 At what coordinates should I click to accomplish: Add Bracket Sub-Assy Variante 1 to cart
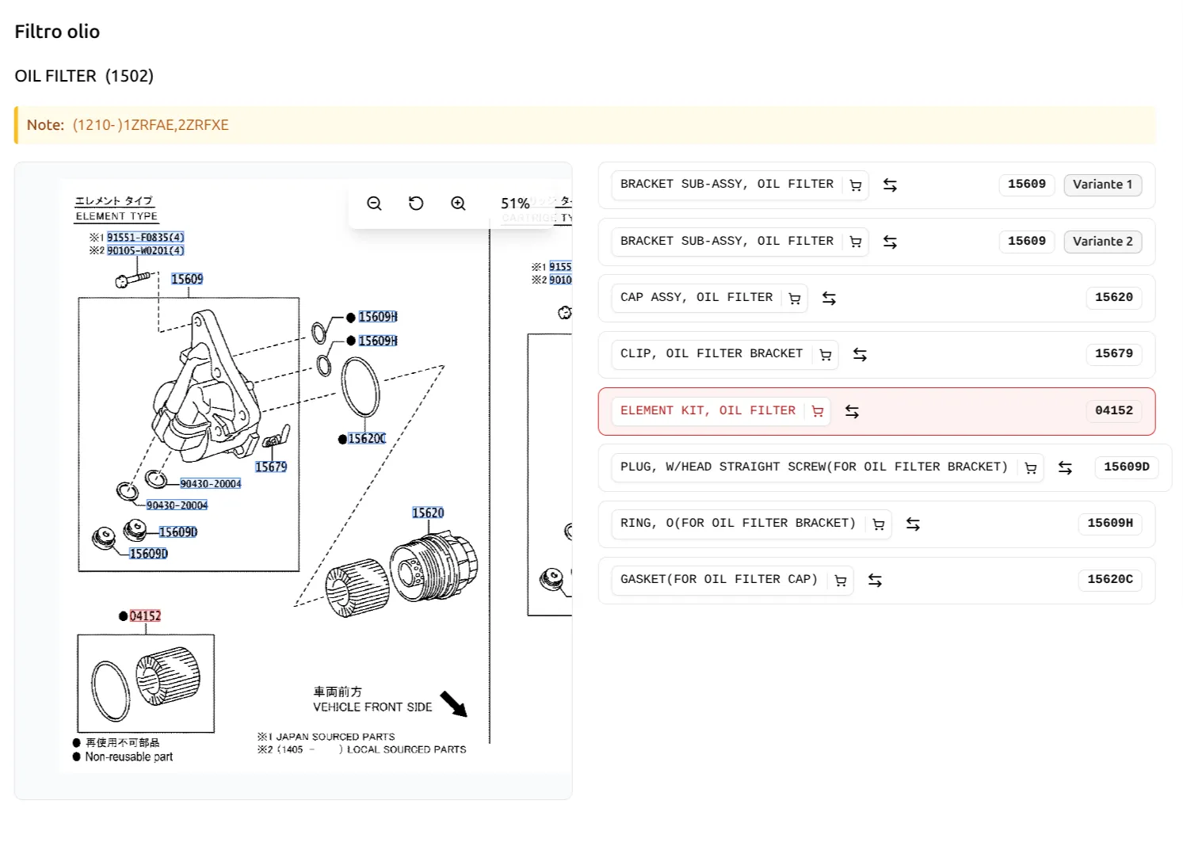click(856, 185)
